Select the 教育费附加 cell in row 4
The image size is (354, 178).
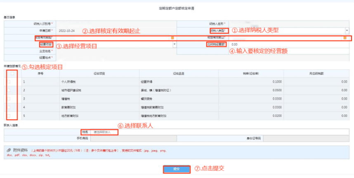click(x=99, y=107)
